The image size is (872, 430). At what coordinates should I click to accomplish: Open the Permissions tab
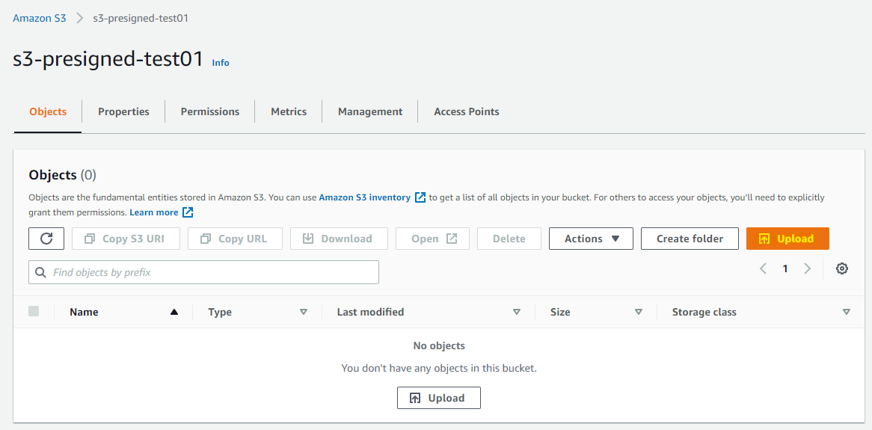click(x=209, y=111)
